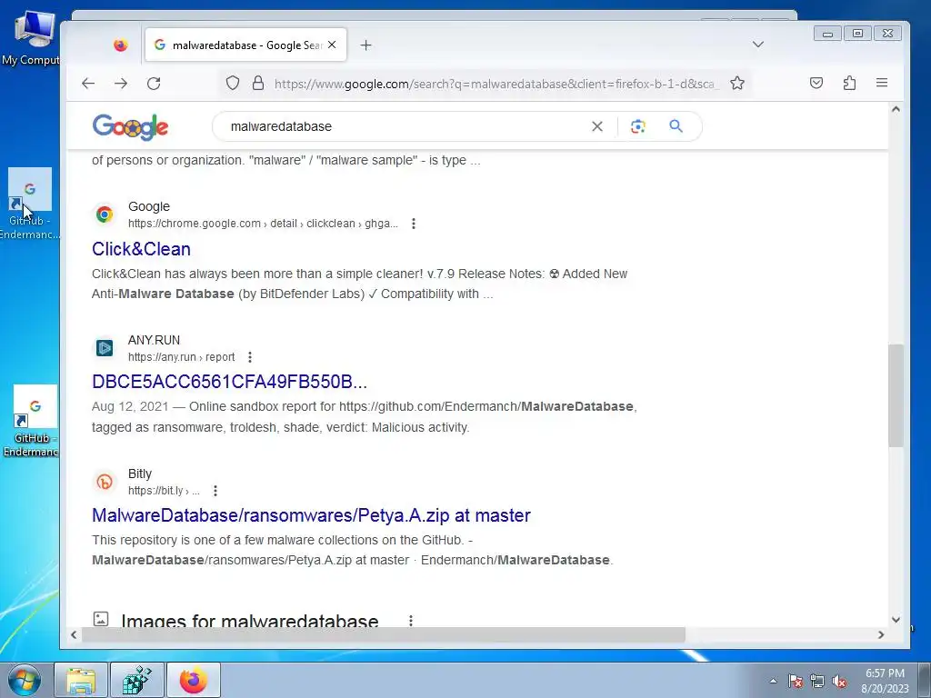
Task: Open the network tray icon
Action: pos(817,681)
